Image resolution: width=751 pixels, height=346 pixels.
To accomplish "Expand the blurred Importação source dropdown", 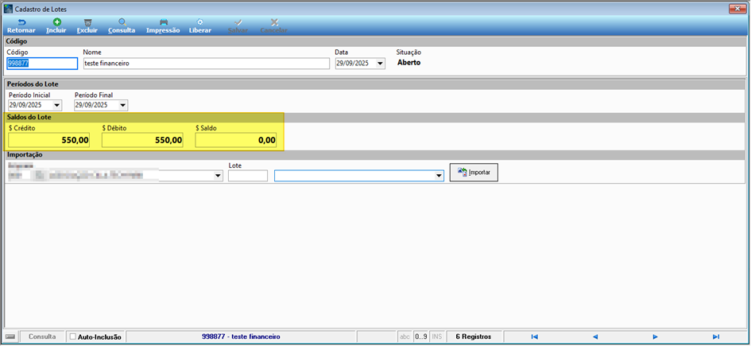I will click(219, 177).
